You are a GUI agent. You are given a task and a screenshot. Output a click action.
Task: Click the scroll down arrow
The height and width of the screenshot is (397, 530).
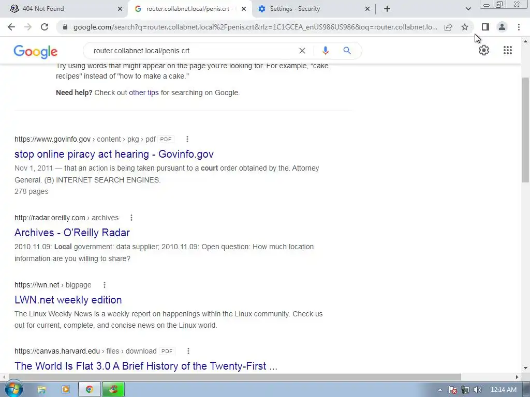(525, 368)
